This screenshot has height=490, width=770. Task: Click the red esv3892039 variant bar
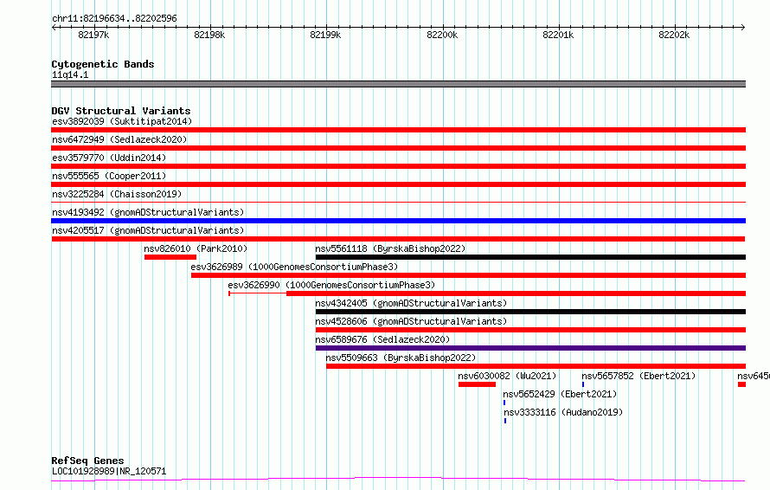398,130
